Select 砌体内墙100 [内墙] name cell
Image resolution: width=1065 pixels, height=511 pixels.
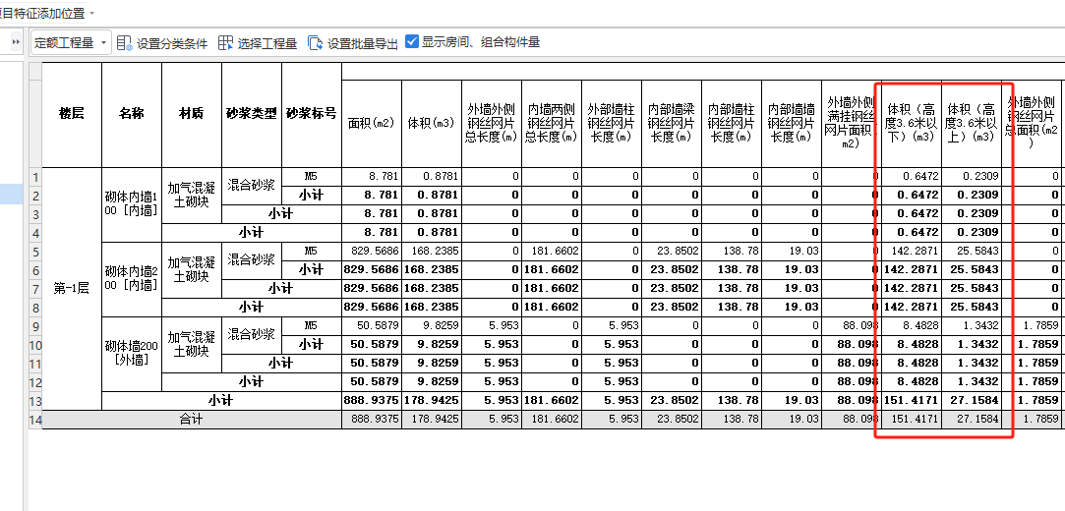coord(132,204)
